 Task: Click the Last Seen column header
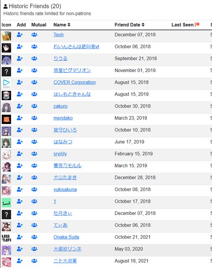pos(185,25)
